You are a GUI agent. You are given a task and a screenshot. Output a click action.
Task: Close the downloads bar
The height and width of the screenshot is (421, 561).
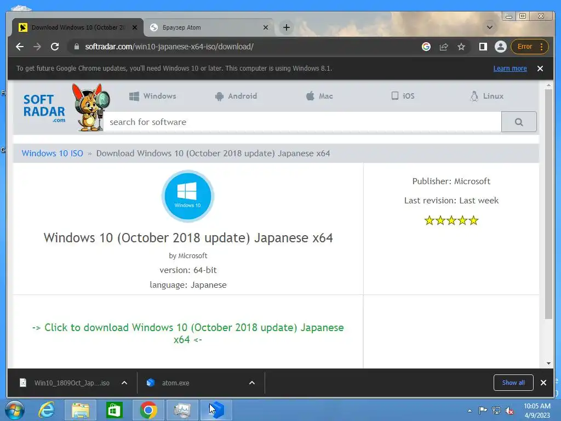(x=543, y=383)
